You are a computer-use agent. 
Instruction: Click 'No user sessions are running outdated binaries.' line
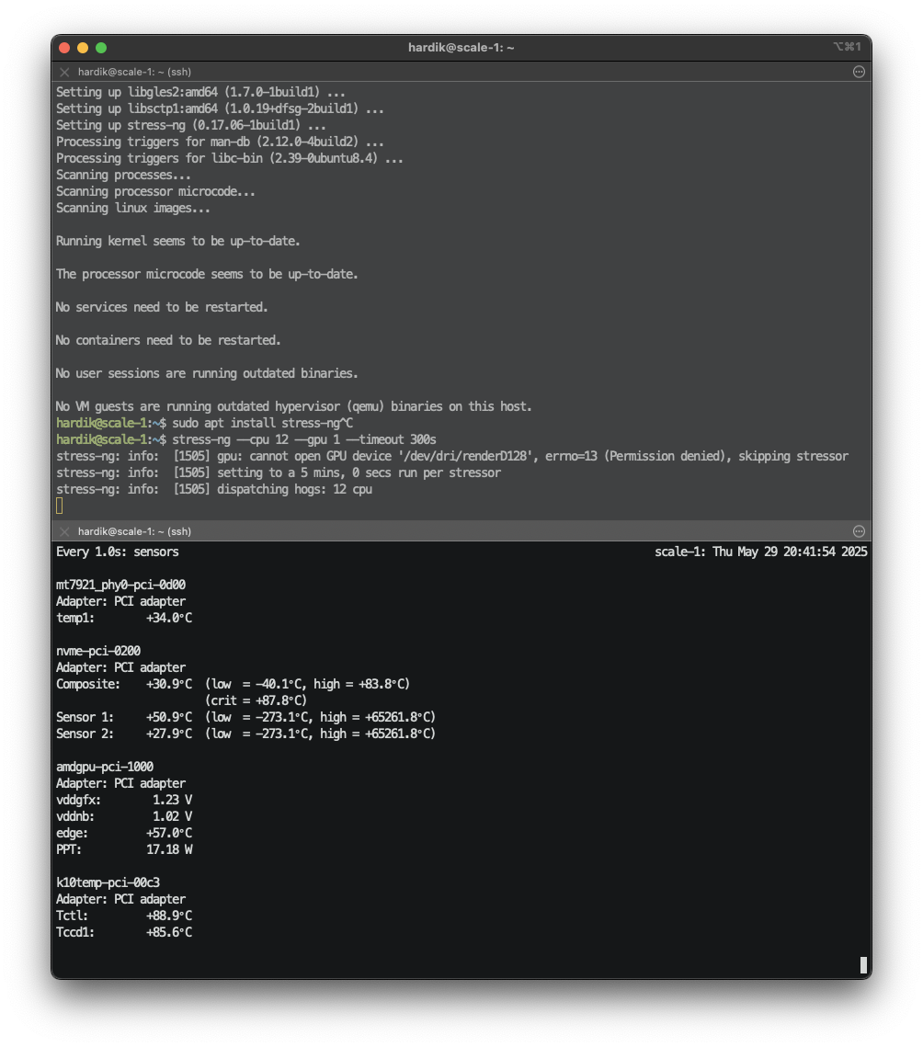[x=207, y=373]
